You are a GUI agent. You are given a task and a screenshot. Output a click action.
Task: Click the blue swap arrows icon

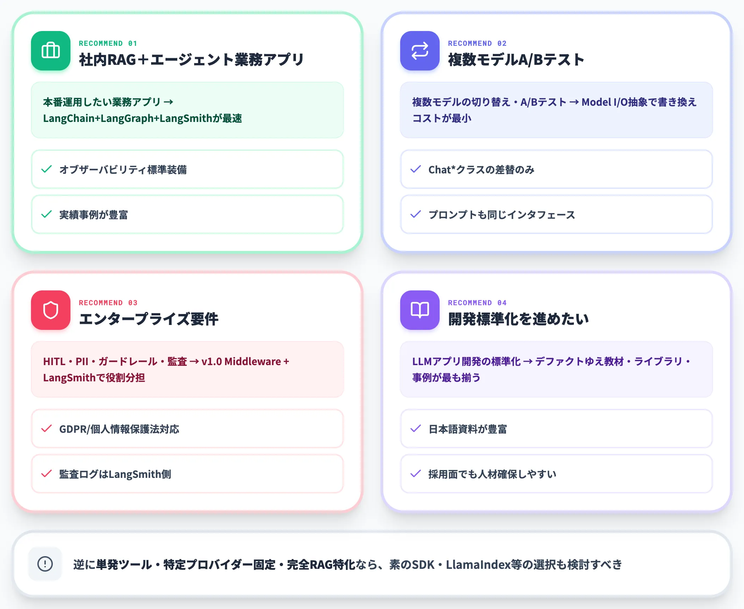pyautogui.click(x=420, y=51)
